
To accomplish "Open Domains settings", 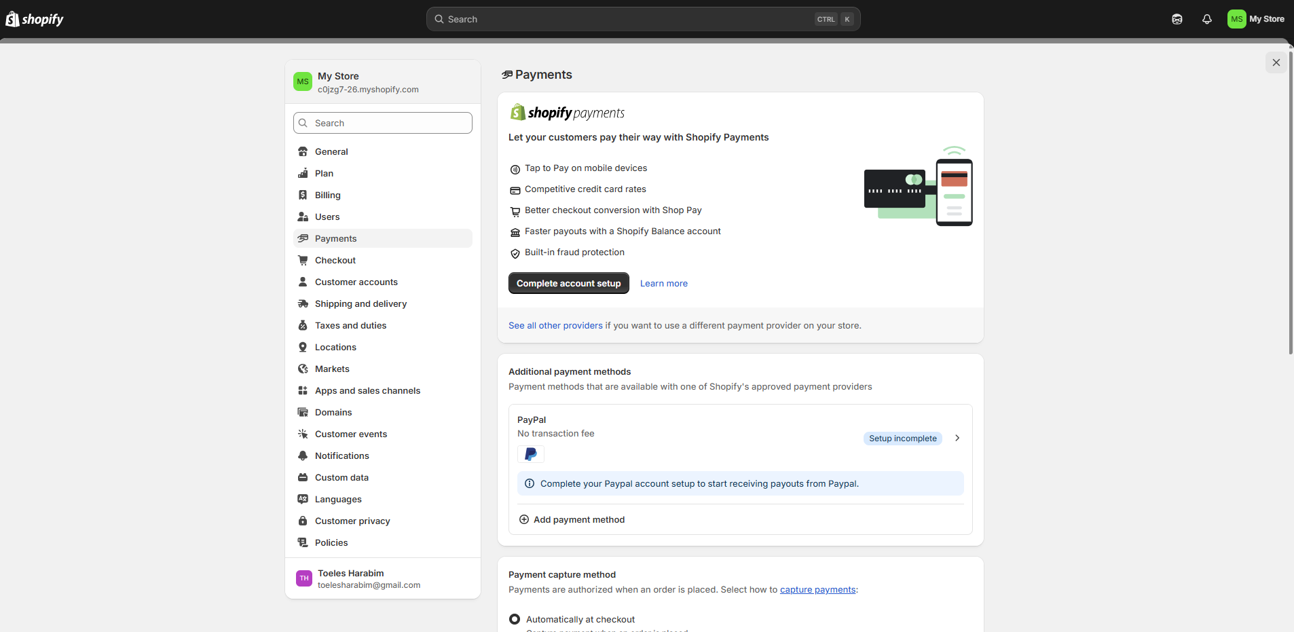I will (383, 412).
